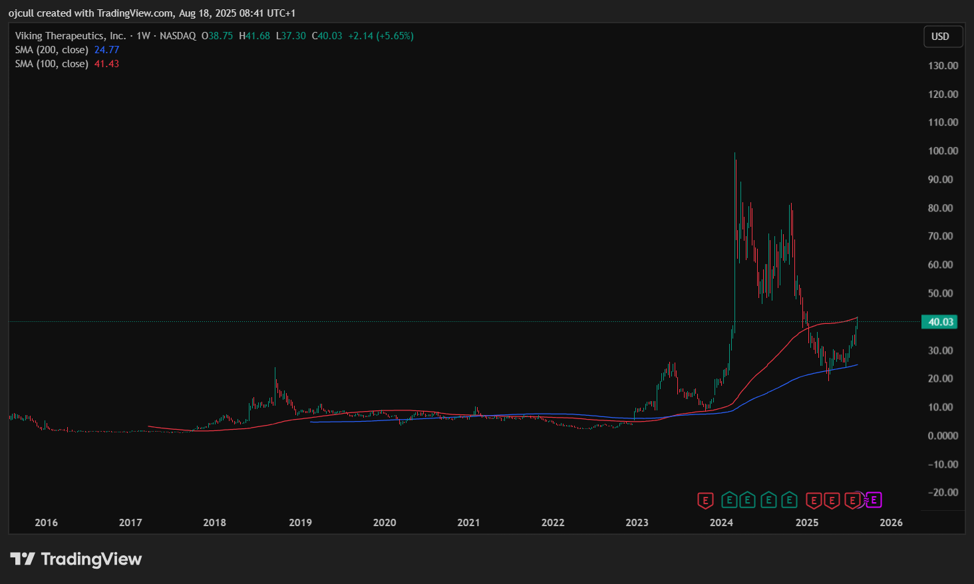Screen dimensions: 974x584
Task: Click the NASDAQ exchange label
Action: [178, 36]
